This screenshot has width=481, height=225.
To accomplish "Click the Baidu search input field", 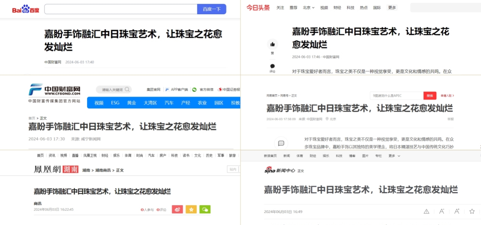I will [120, 9].
